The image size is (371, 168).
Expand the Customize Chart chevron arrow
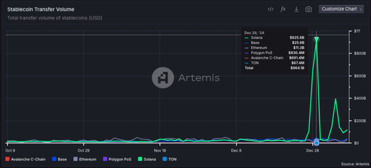click(x=361, y=9)
